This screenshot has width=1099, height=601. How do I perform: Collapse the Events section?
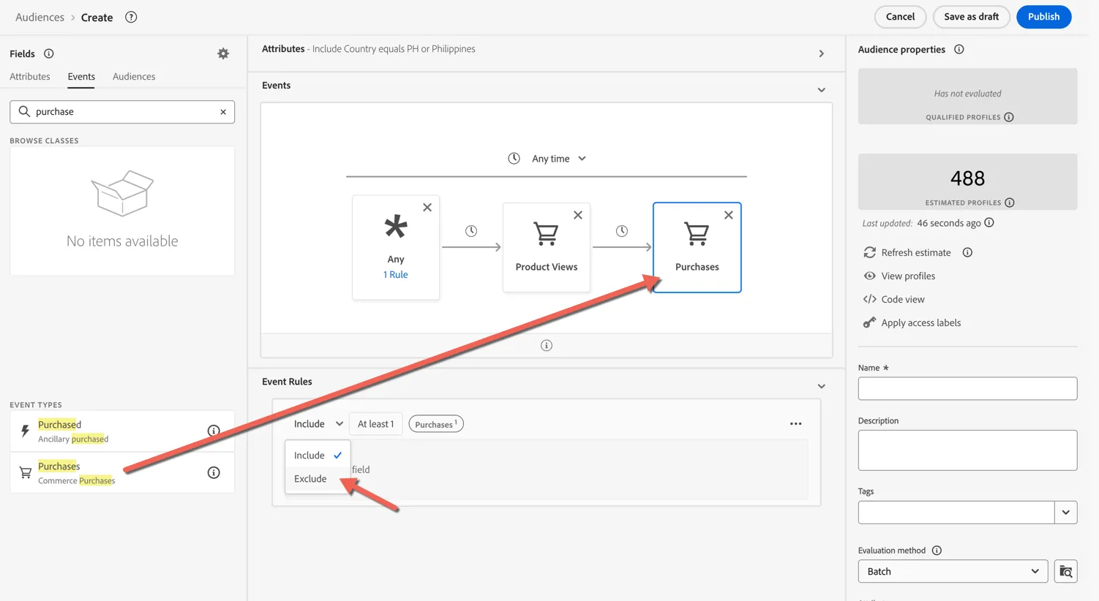(822, 90)
